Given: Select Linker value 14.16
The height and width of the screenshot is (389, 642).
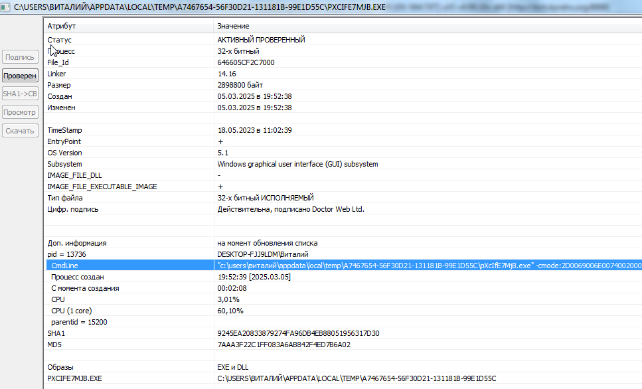Looking at the screenshot, I should [227, 74].
